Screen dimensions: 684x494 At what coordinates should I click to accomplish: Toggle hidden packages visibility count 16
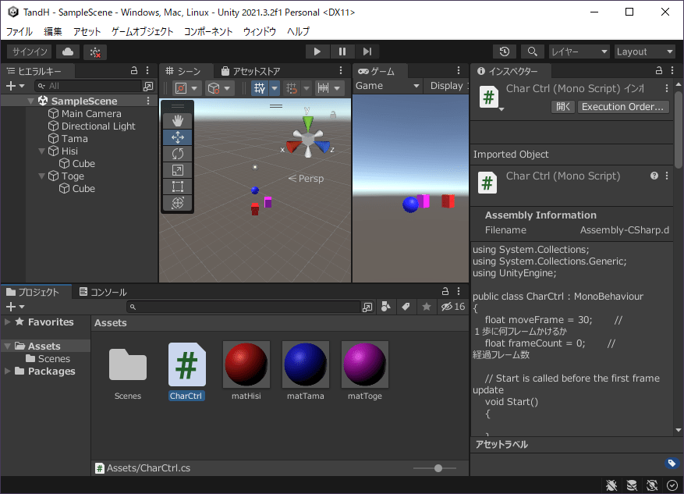pos(453,307)
